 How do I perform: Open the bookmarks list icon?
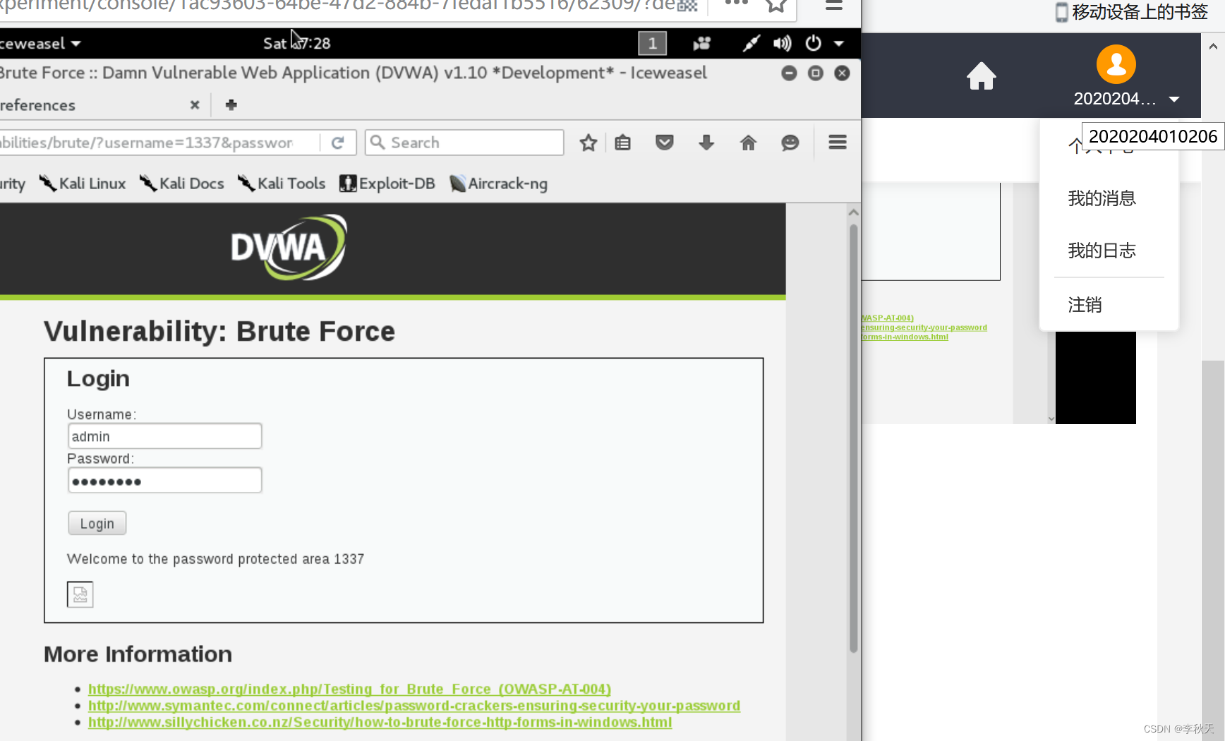coord(622,143)
